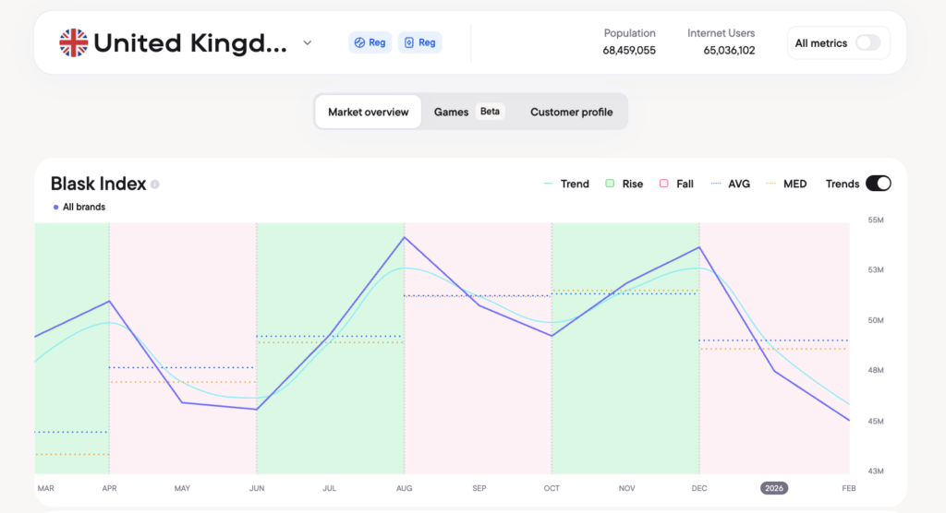Enable the All metrics toggle
Screen dimensions: 946x513
pyautogui.click(x=867, y=42)
